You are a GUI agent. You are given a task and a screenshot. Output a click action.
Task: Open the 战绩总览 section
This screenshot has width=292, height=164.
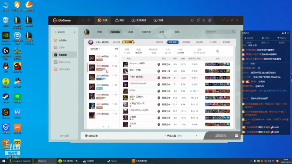coord(159,42)
